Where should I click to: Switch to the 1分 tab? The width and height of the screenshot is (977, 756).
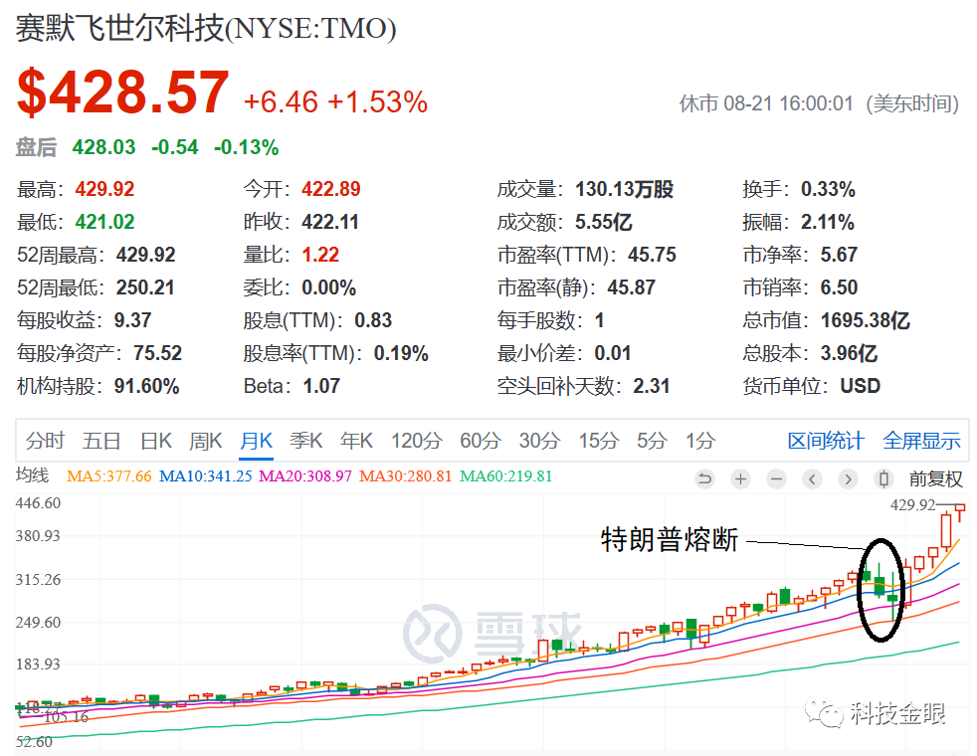[x=700, y=441]
